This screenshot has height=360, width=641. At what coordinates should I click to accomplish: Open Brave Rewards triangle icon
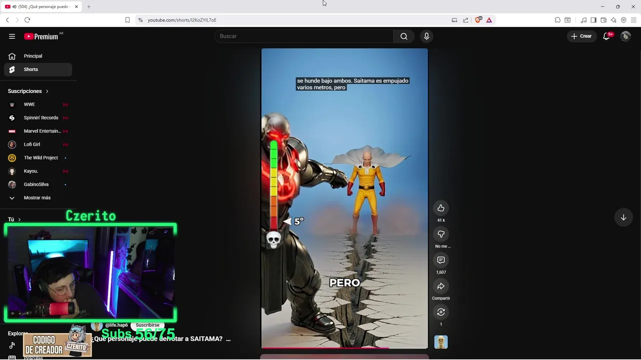coord(489,20)
